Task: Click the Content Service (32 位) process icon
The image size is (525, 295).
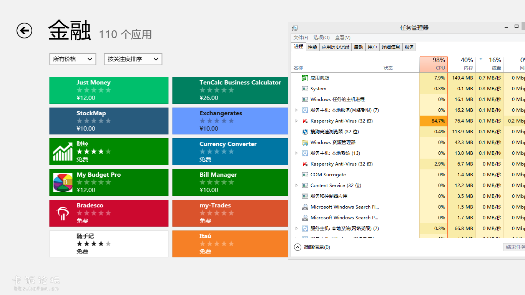Action: click(305, 185)
